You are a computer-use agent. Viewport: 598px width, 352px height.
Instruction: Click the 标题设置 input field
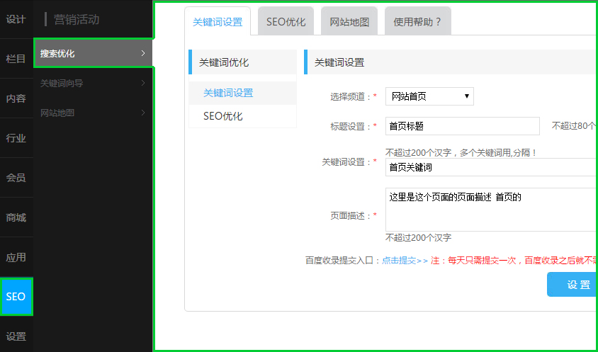pos(462,126)
